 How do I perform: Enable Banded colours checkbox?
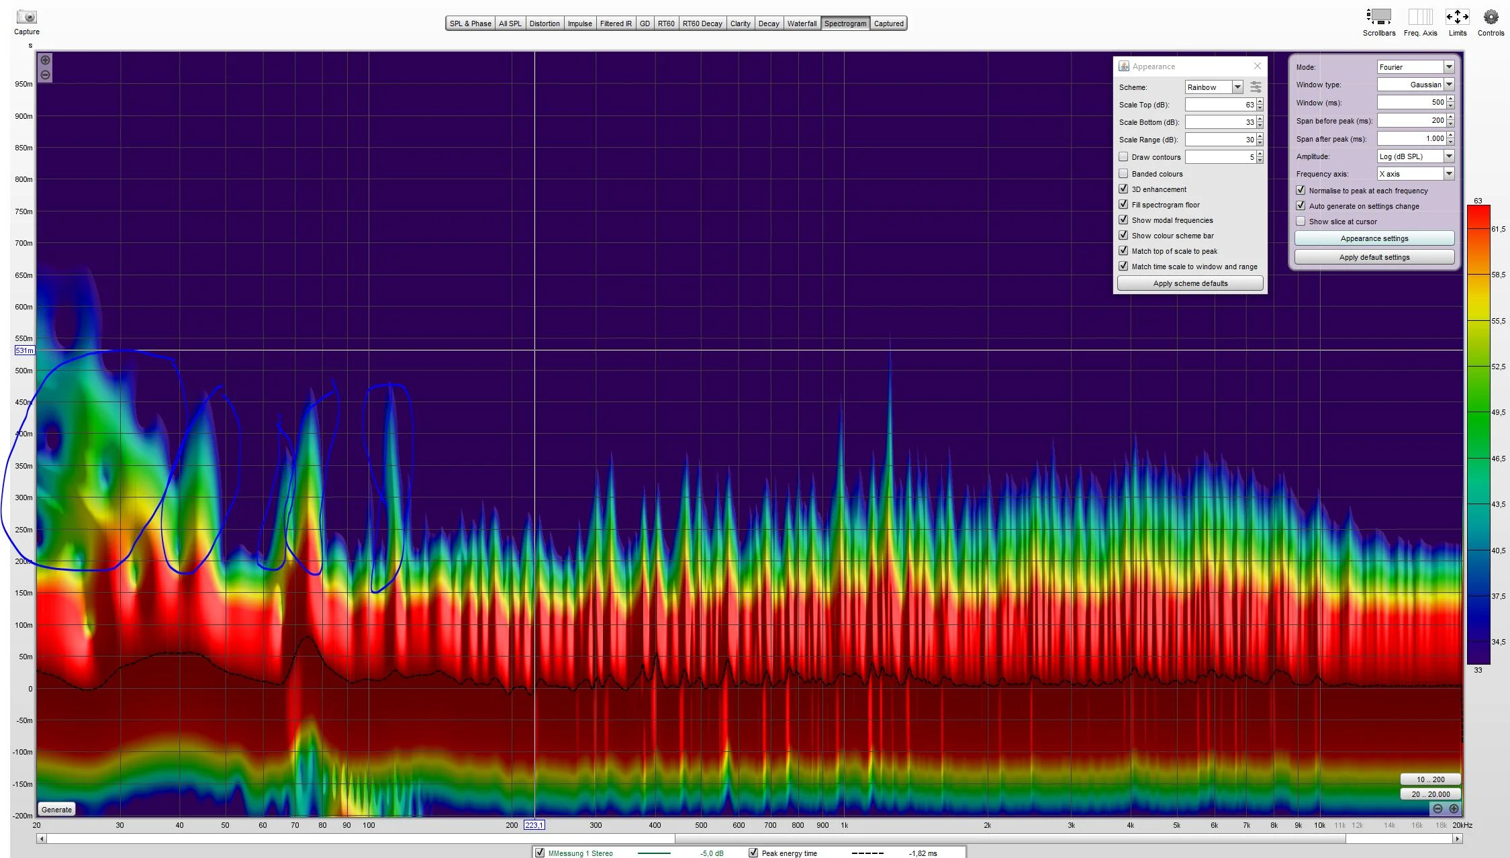click(x=1123, y=173)
